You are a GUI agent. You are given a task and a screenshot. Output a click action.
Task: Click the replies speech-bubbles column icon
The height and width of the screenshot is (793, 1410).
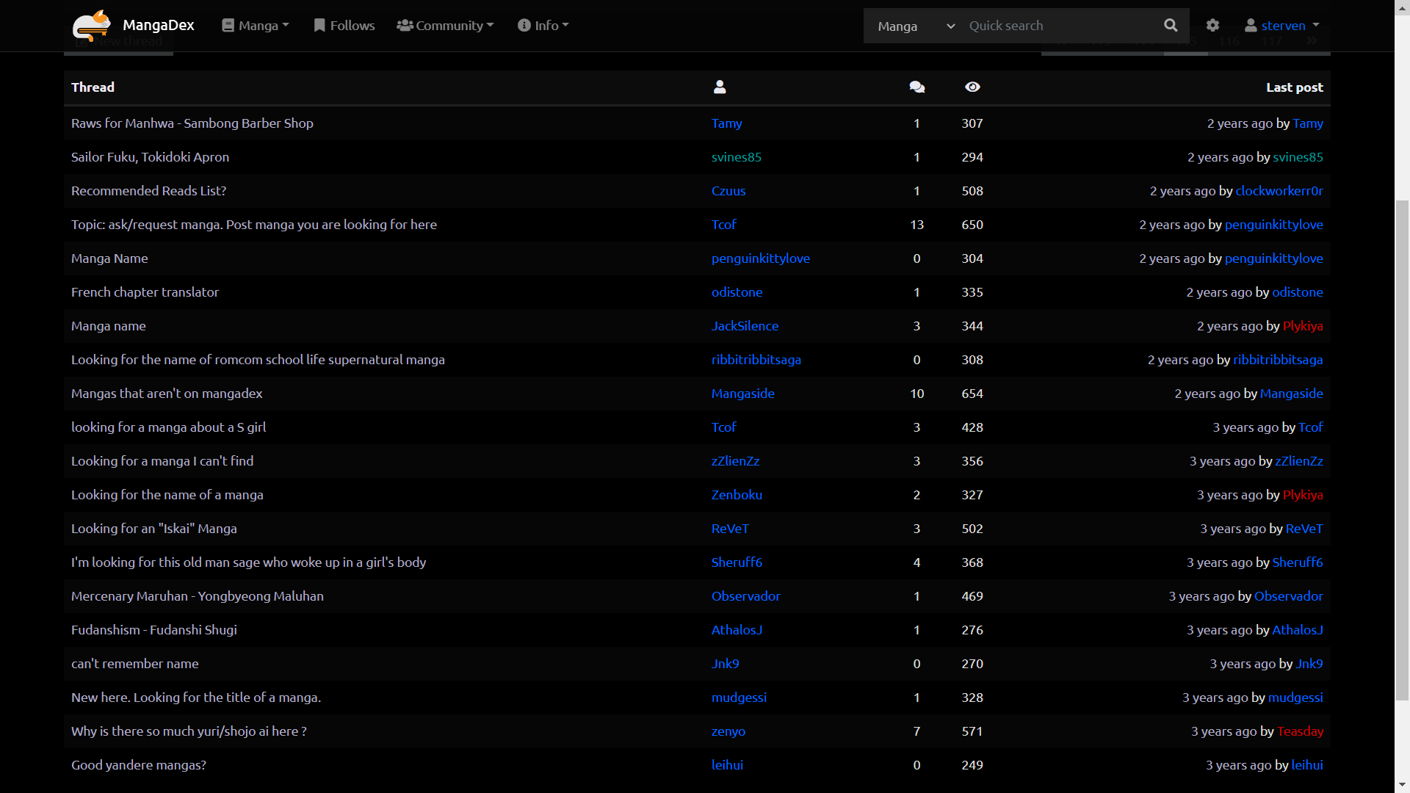tap(916, 87)
